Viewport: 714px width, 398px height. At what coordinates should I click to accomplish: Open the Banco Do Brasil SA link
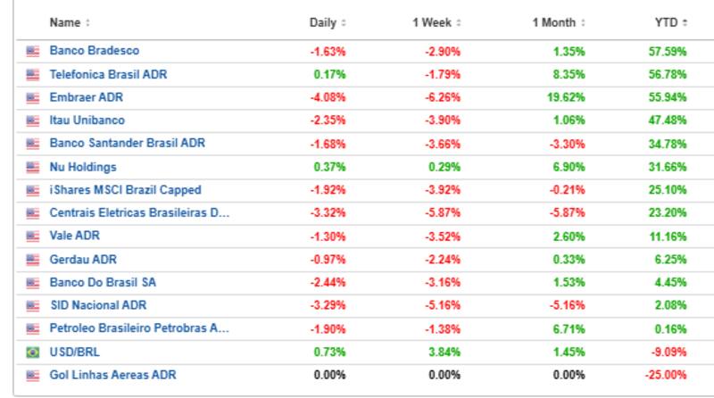(100, 283)
